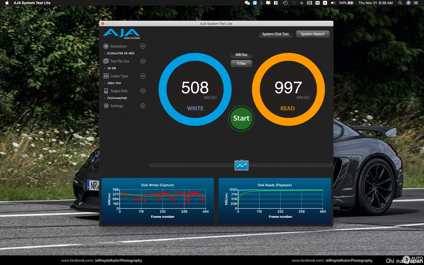
Task: Open Notification Center
Action: click(416, 3)
